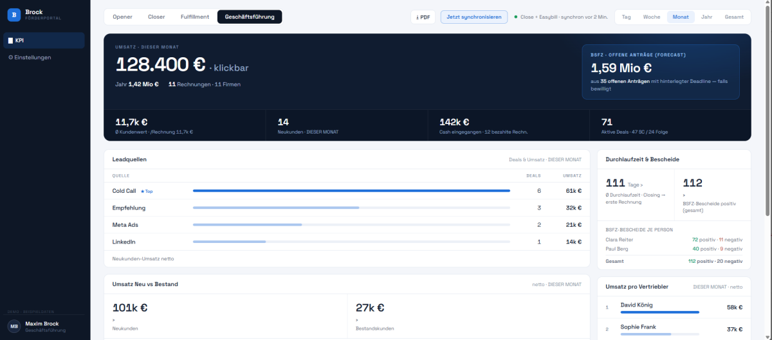772x340 pixels.
Task: Select the Tag time range
Action: [x=627, y=17]
